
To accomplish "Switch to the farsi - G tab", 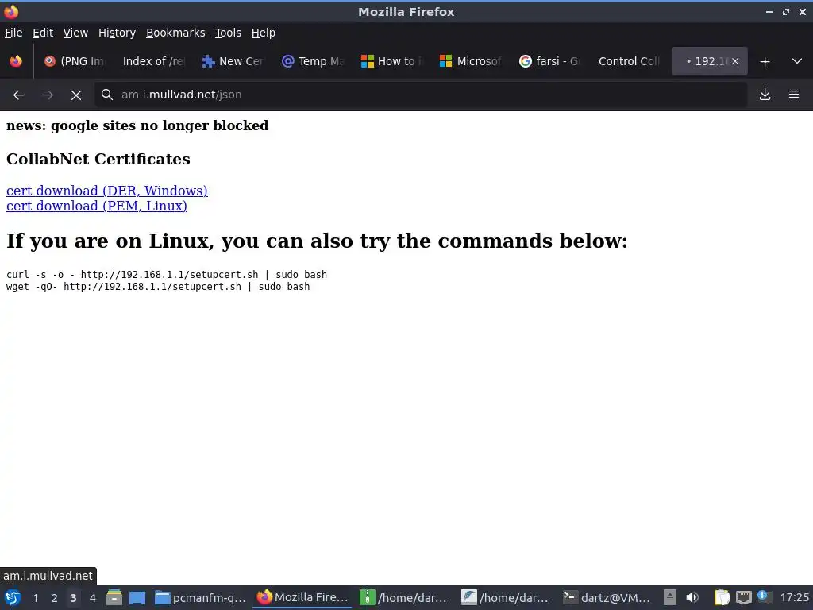I will (x=549, y=61).
